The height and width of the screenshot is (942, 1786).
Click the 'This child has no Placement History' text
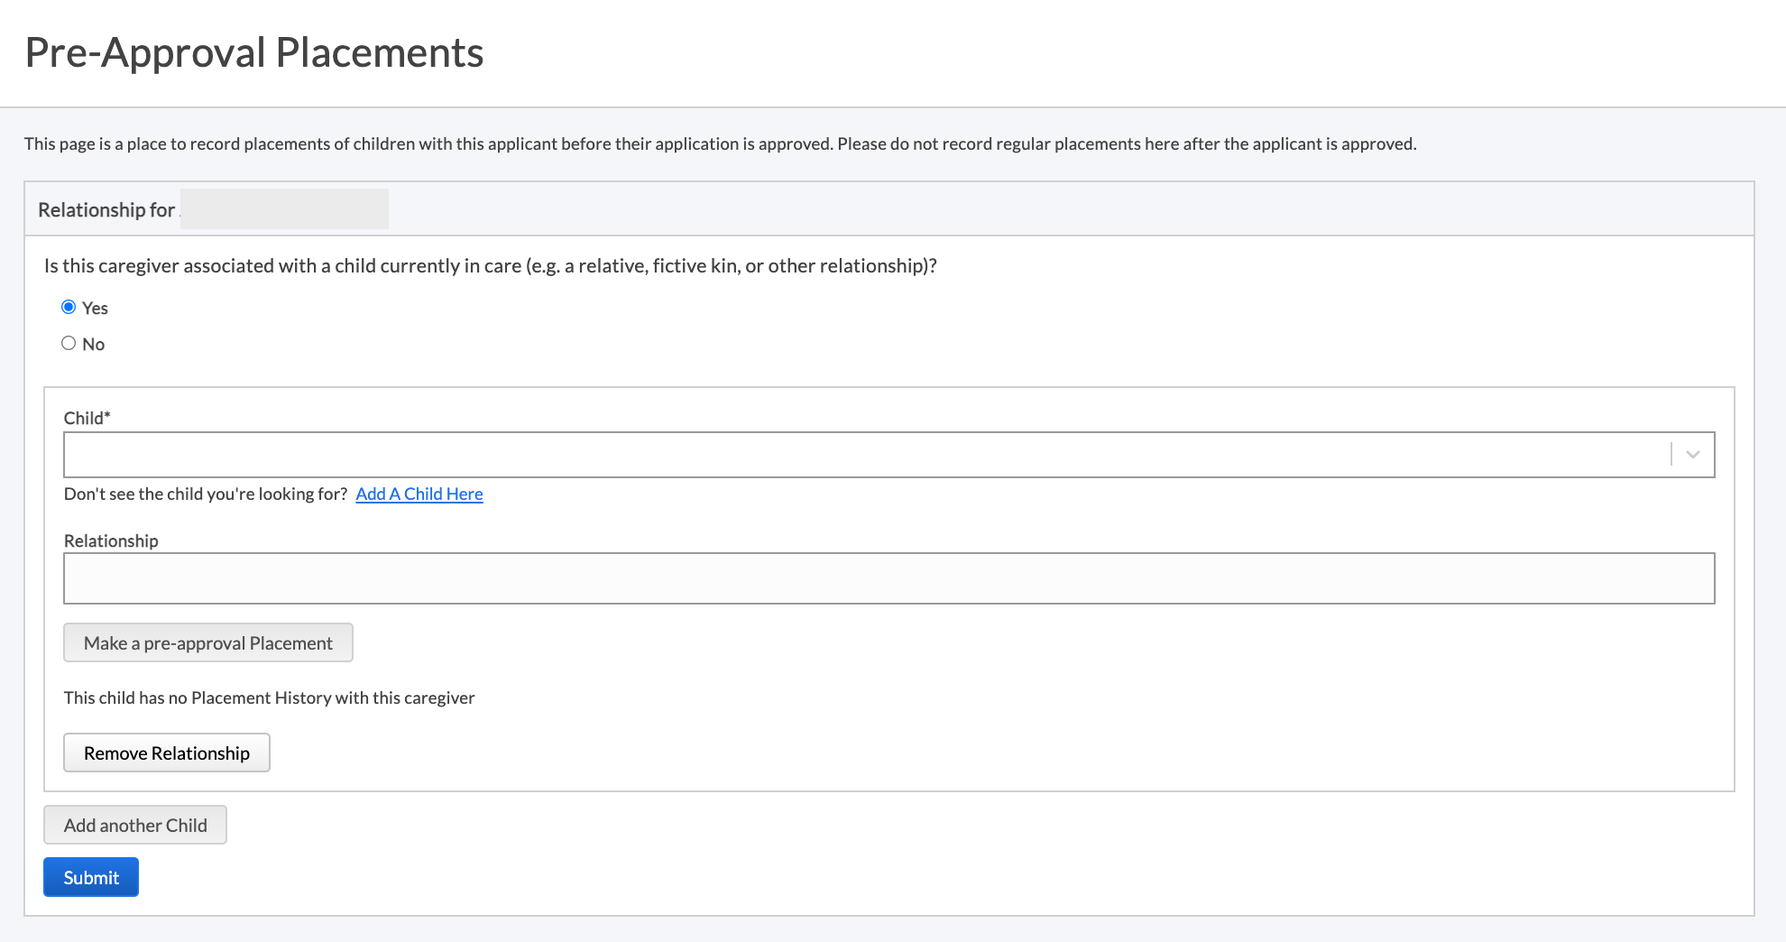click(x=269, y=697)
